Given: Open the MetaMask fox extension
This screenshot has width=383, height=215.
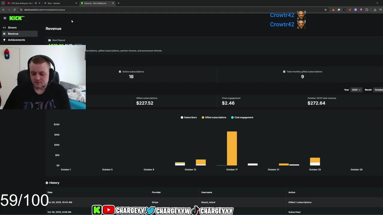Looking at the screenshot, I should click(333, 10).
